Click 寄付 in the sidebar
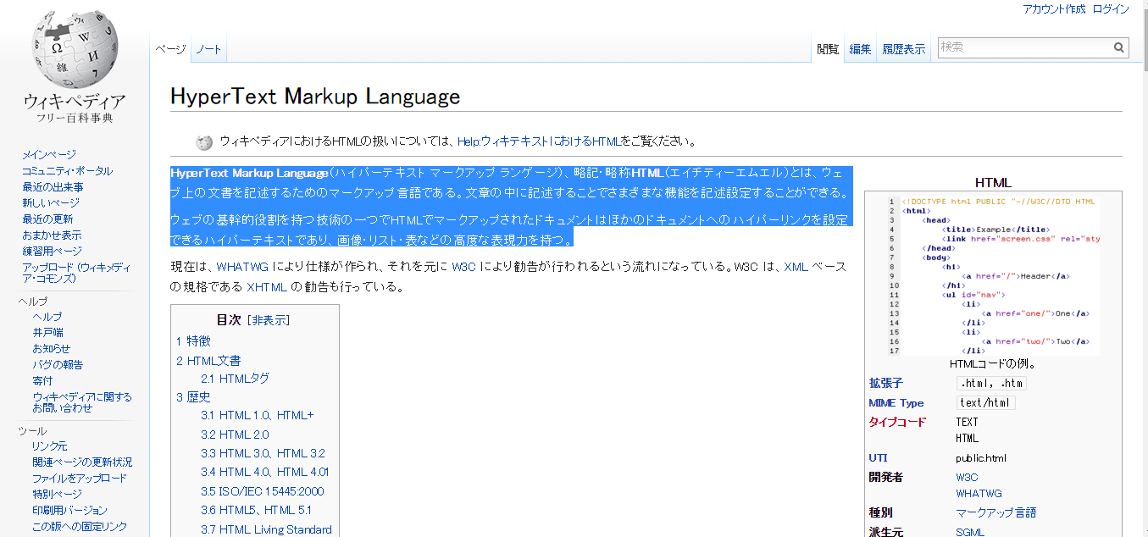This screenshot has width=1148, height=537. [x=42, y=380]
